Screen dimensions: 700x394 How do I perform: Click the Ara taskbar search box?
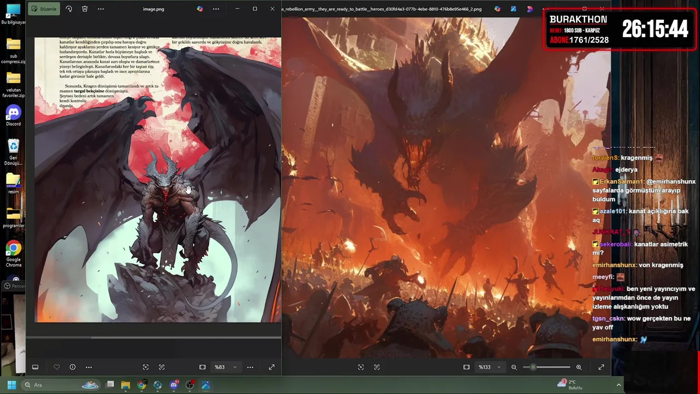[x=61, y=385]
